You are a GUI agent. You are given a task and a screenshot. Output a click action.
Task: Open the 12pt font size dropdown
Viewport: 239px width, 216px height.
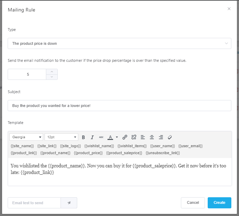point(61,137)
